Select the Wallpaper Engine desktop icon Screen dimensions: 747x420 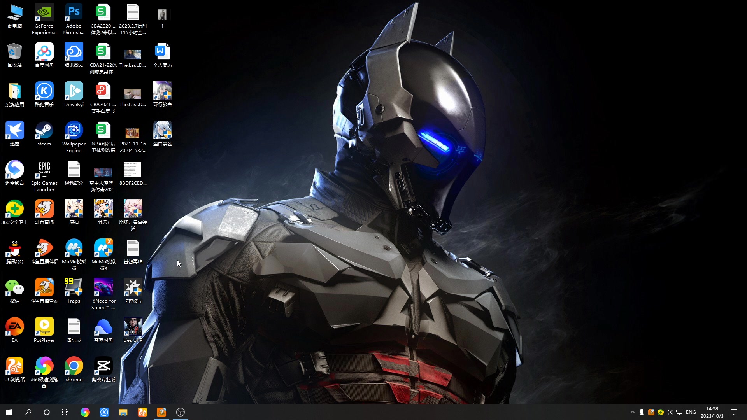pyautogui.click(x=74, y=137)
